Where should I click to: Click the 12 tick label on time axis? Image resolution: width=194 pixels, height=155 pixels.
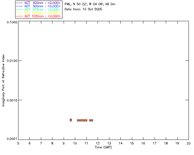pyautogui.click(x=98, y=143)
